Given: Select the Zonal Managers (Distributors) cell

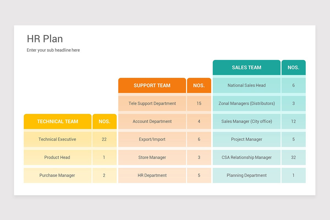Looking at the screenshot, I should [246, 103].
